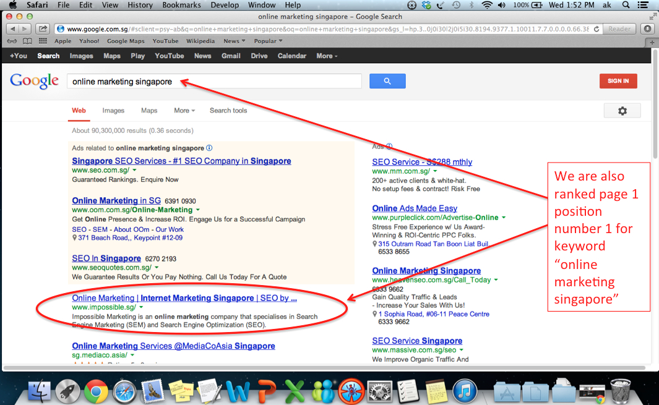Image resolution: width=659 pixels, height=405 pixels.
Task: Open Microsoft PowerPoint icon in dock
Action: click(266, 391)
